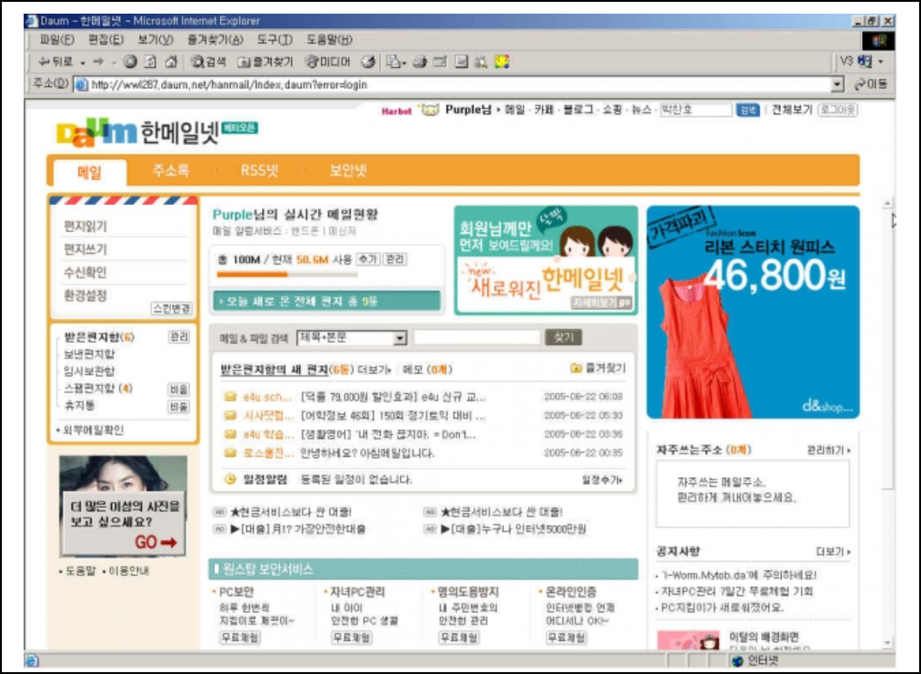Image resolution: width=921 pixels, height=674 pixels.
Task: Click the red dress 46,800원 ad banner
Action: [x=753, y=312]
